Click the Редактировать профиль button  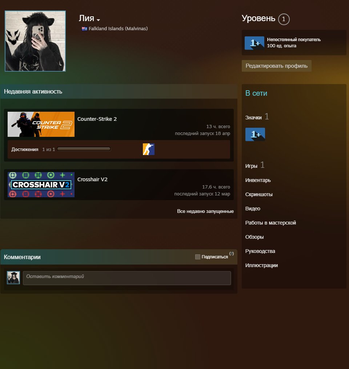point(277,66)
